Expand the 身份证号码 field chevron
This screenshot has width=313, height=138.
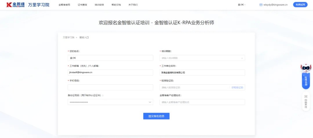[150, 102]
